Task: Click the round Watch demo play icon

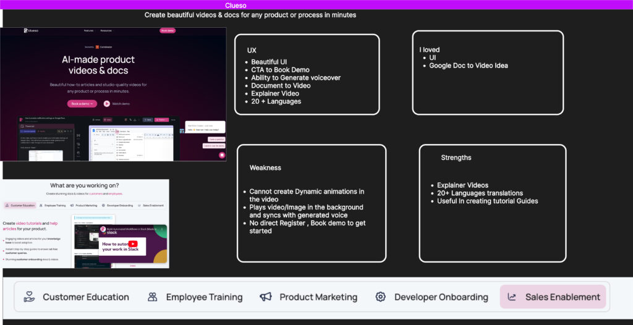Action: 107,104
